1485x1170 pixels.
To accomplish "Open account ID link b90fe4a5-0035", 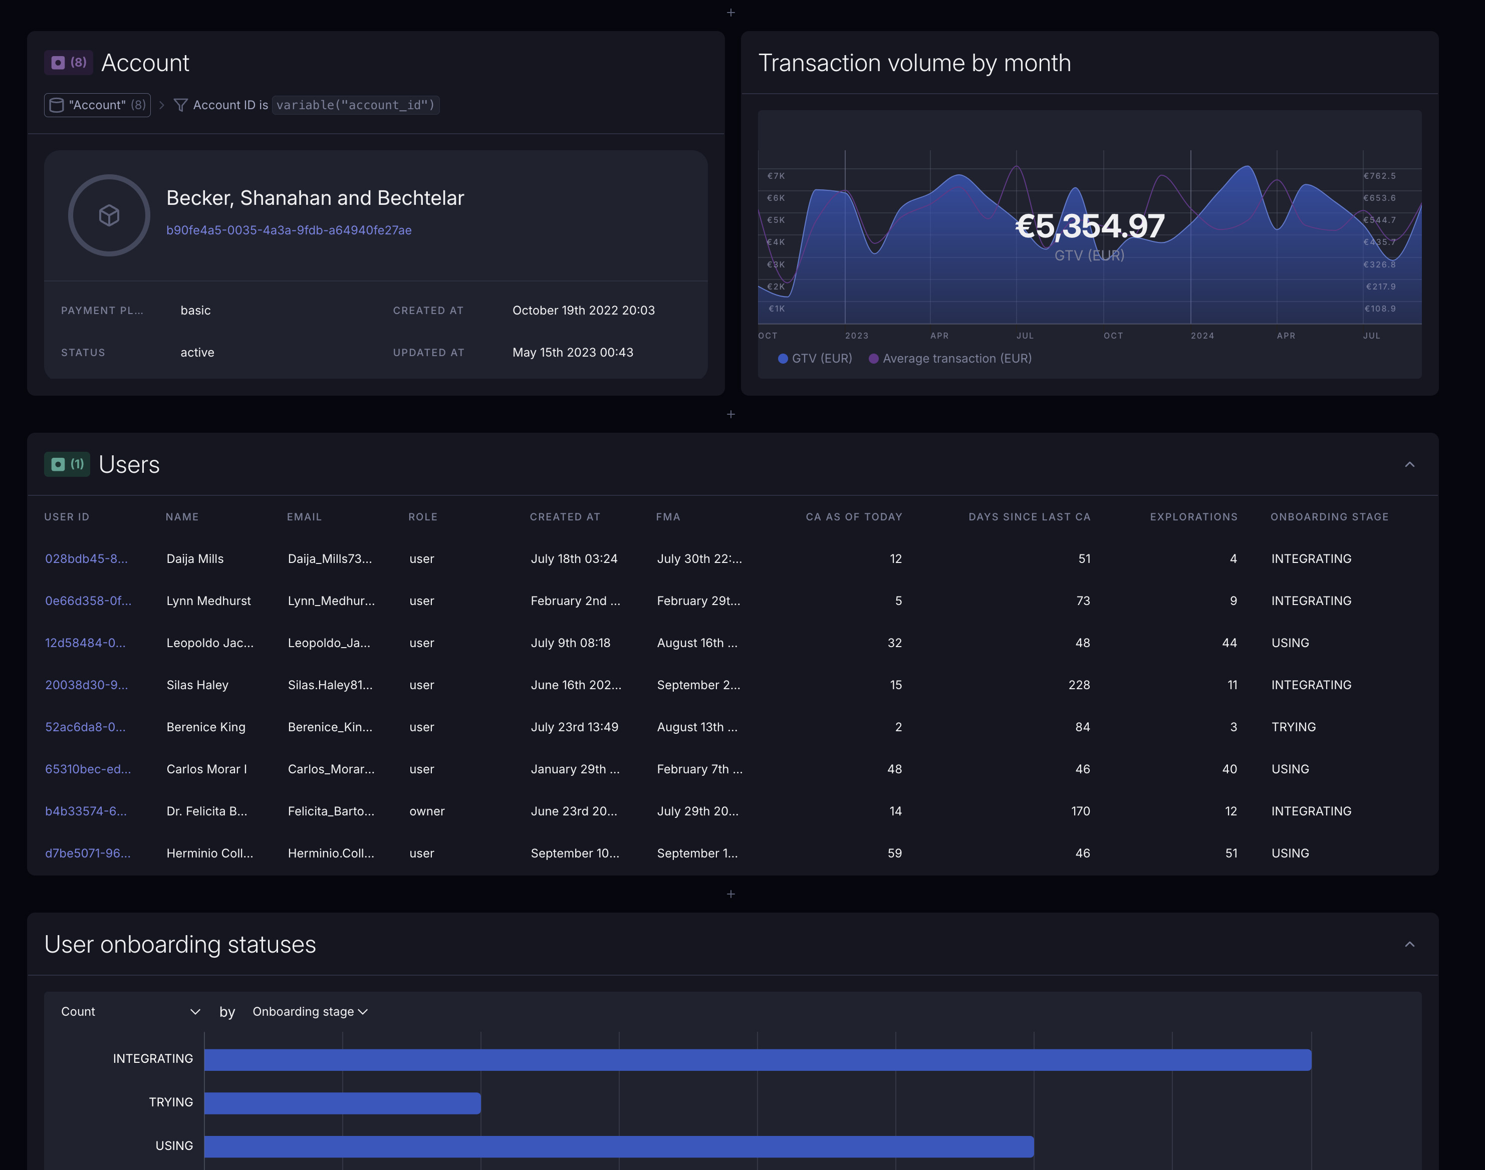I will pos(289,230).
